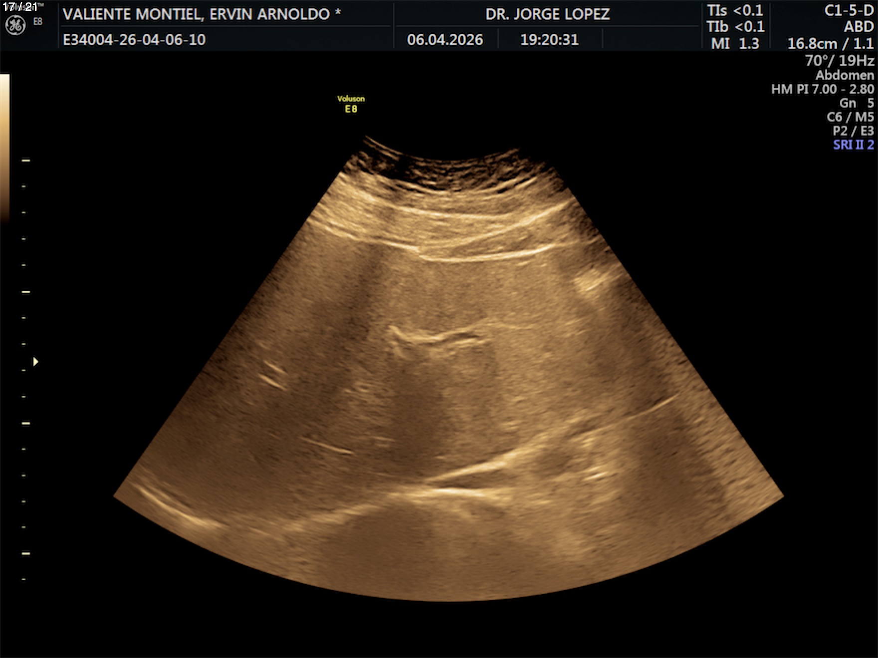Viewport: 878px width, 658px height.
Task: Click the 17 / 21 image counter
Action: [20, 7]
